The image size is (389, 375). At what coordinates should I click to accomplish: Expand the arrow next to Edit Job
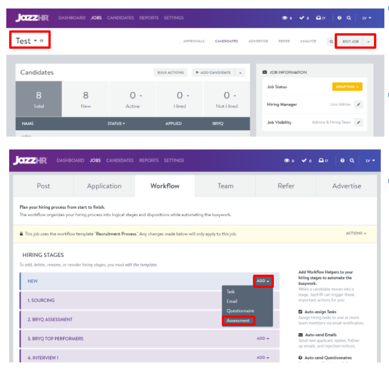[368, 42]
